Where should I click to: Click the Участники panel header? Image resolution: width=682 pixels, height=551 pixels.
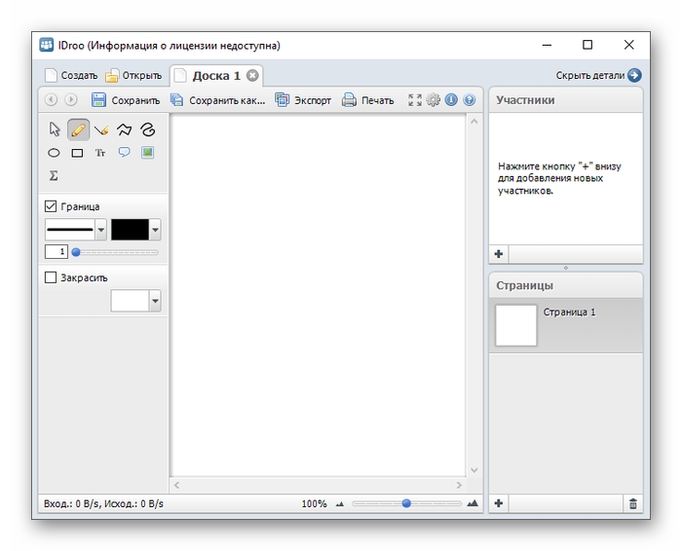point(566,100)
